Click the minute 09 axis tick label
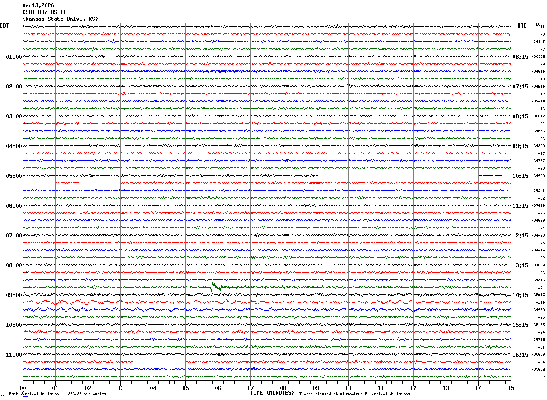547x400 pixels. tap(316, 388)
